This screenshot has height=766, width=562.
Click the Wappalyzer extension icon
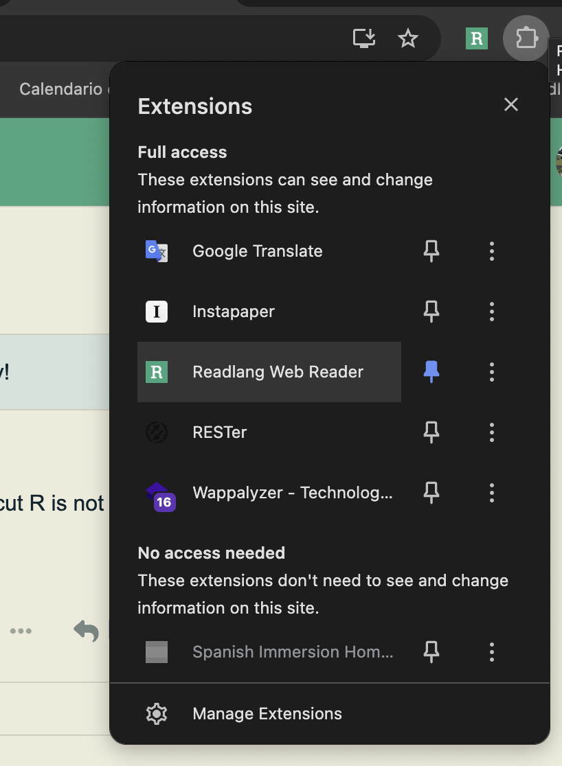click(159, 494)
